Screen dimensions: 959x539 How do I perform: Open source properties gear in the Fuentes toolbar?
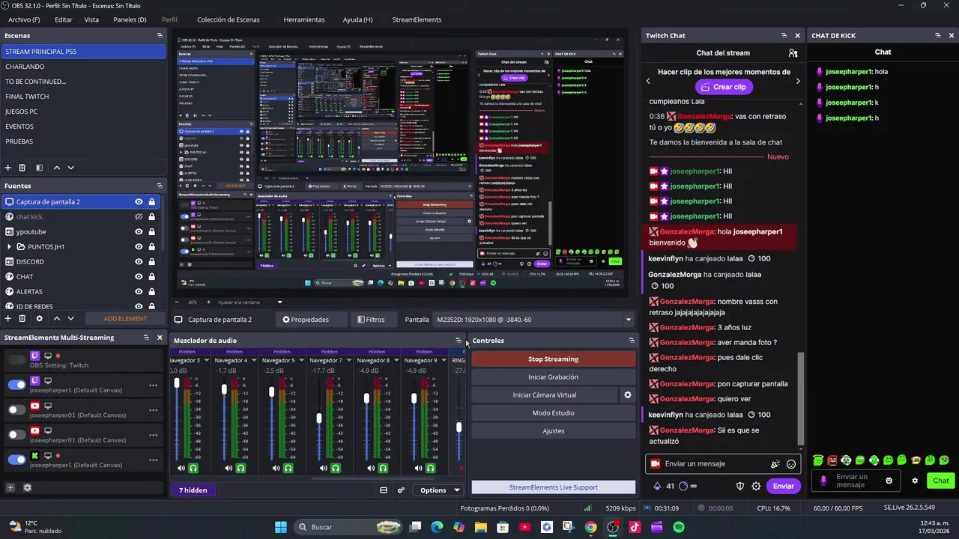[x=39, y=318]
